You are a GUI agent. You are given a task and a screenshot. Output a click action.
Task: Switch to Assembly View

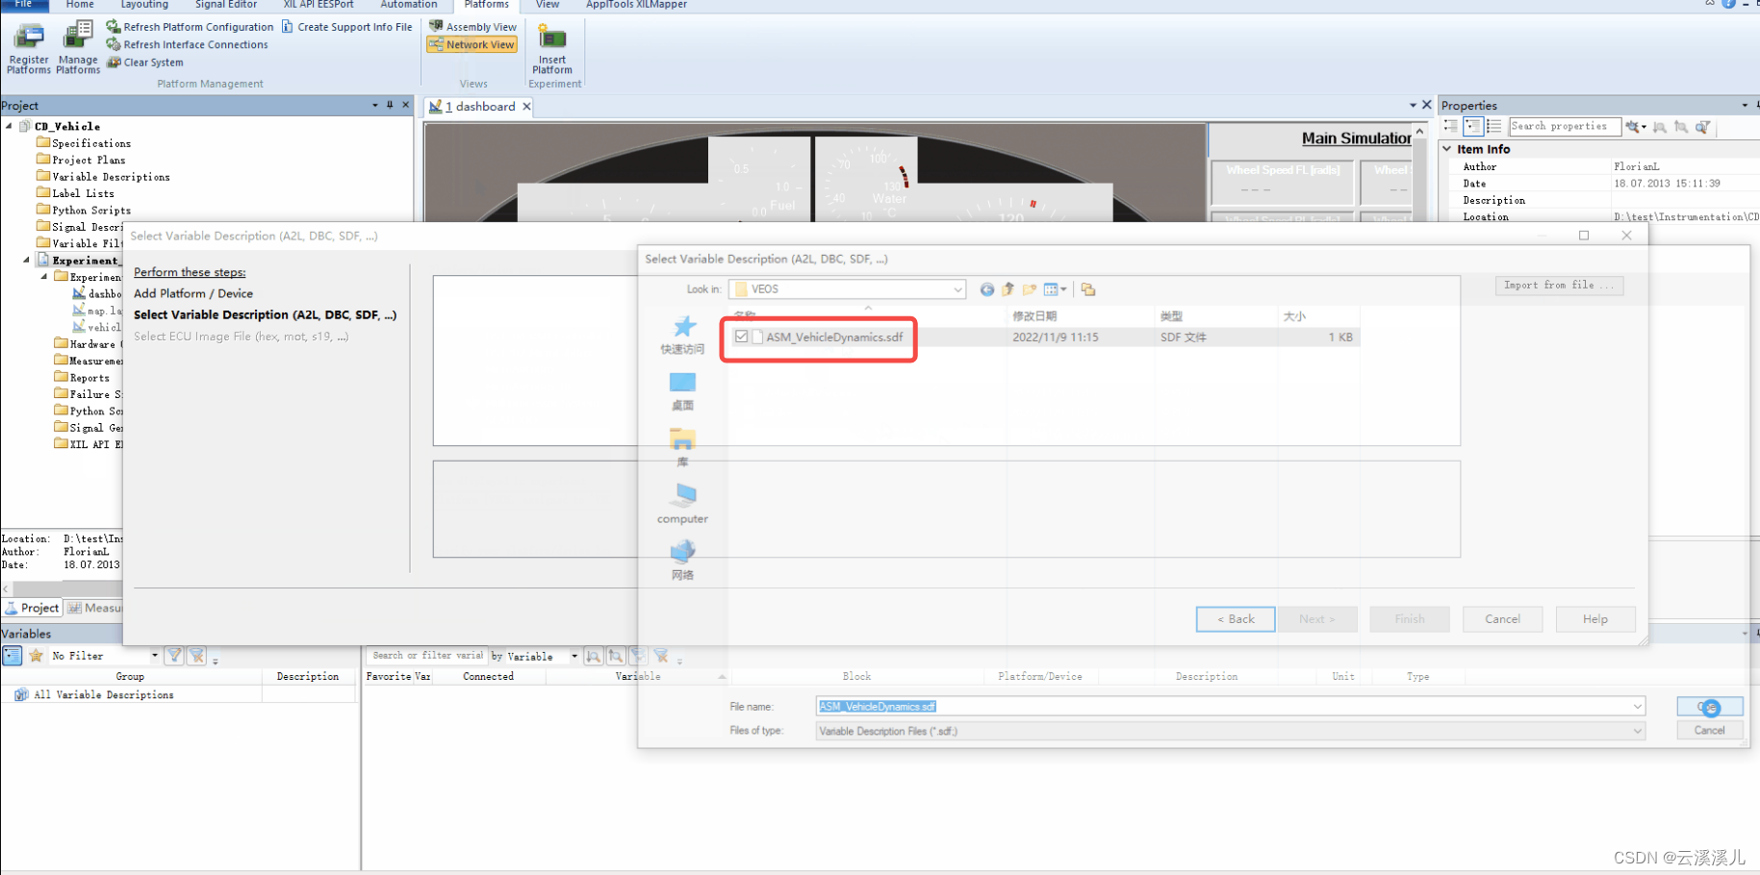point(472,27)
